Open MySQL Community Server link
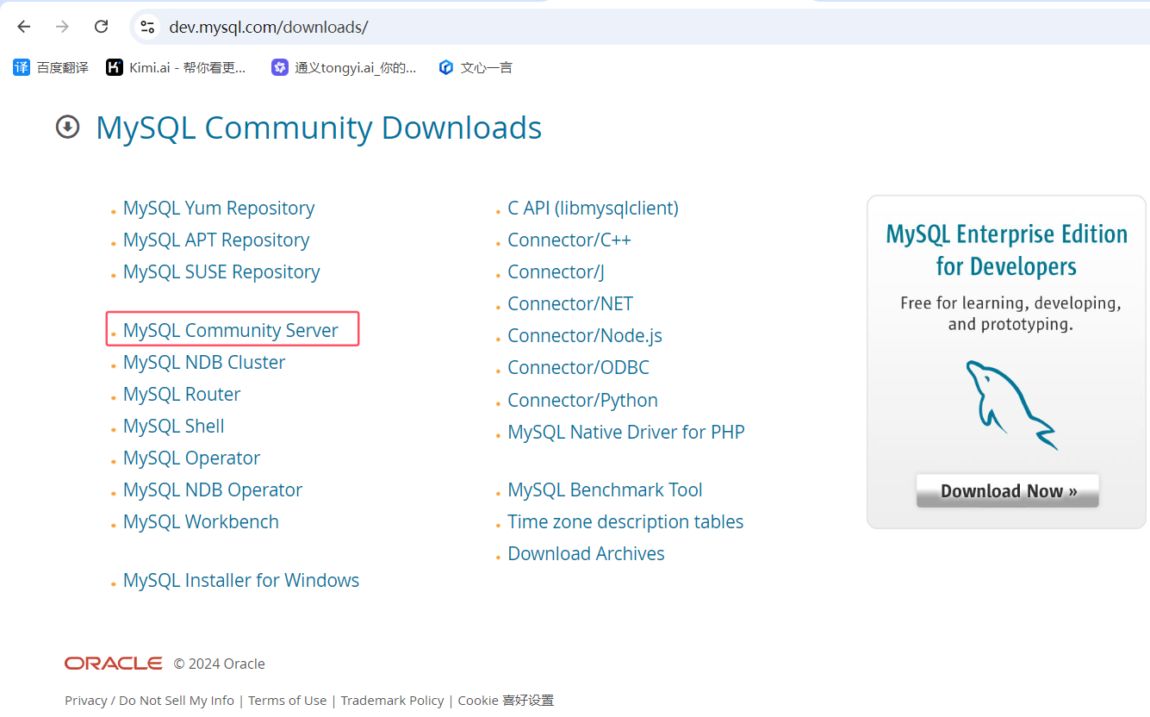1150x717 pixels. point(231,330)
